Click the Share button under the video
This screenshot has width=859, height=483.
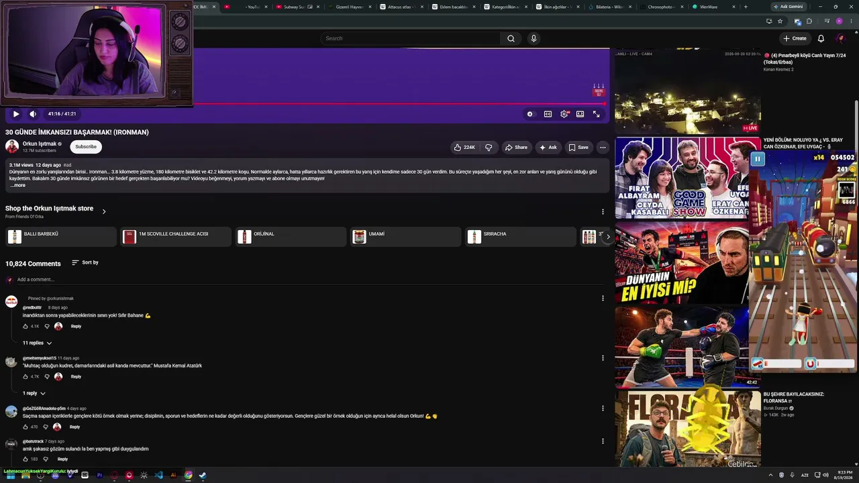[516, 147]
